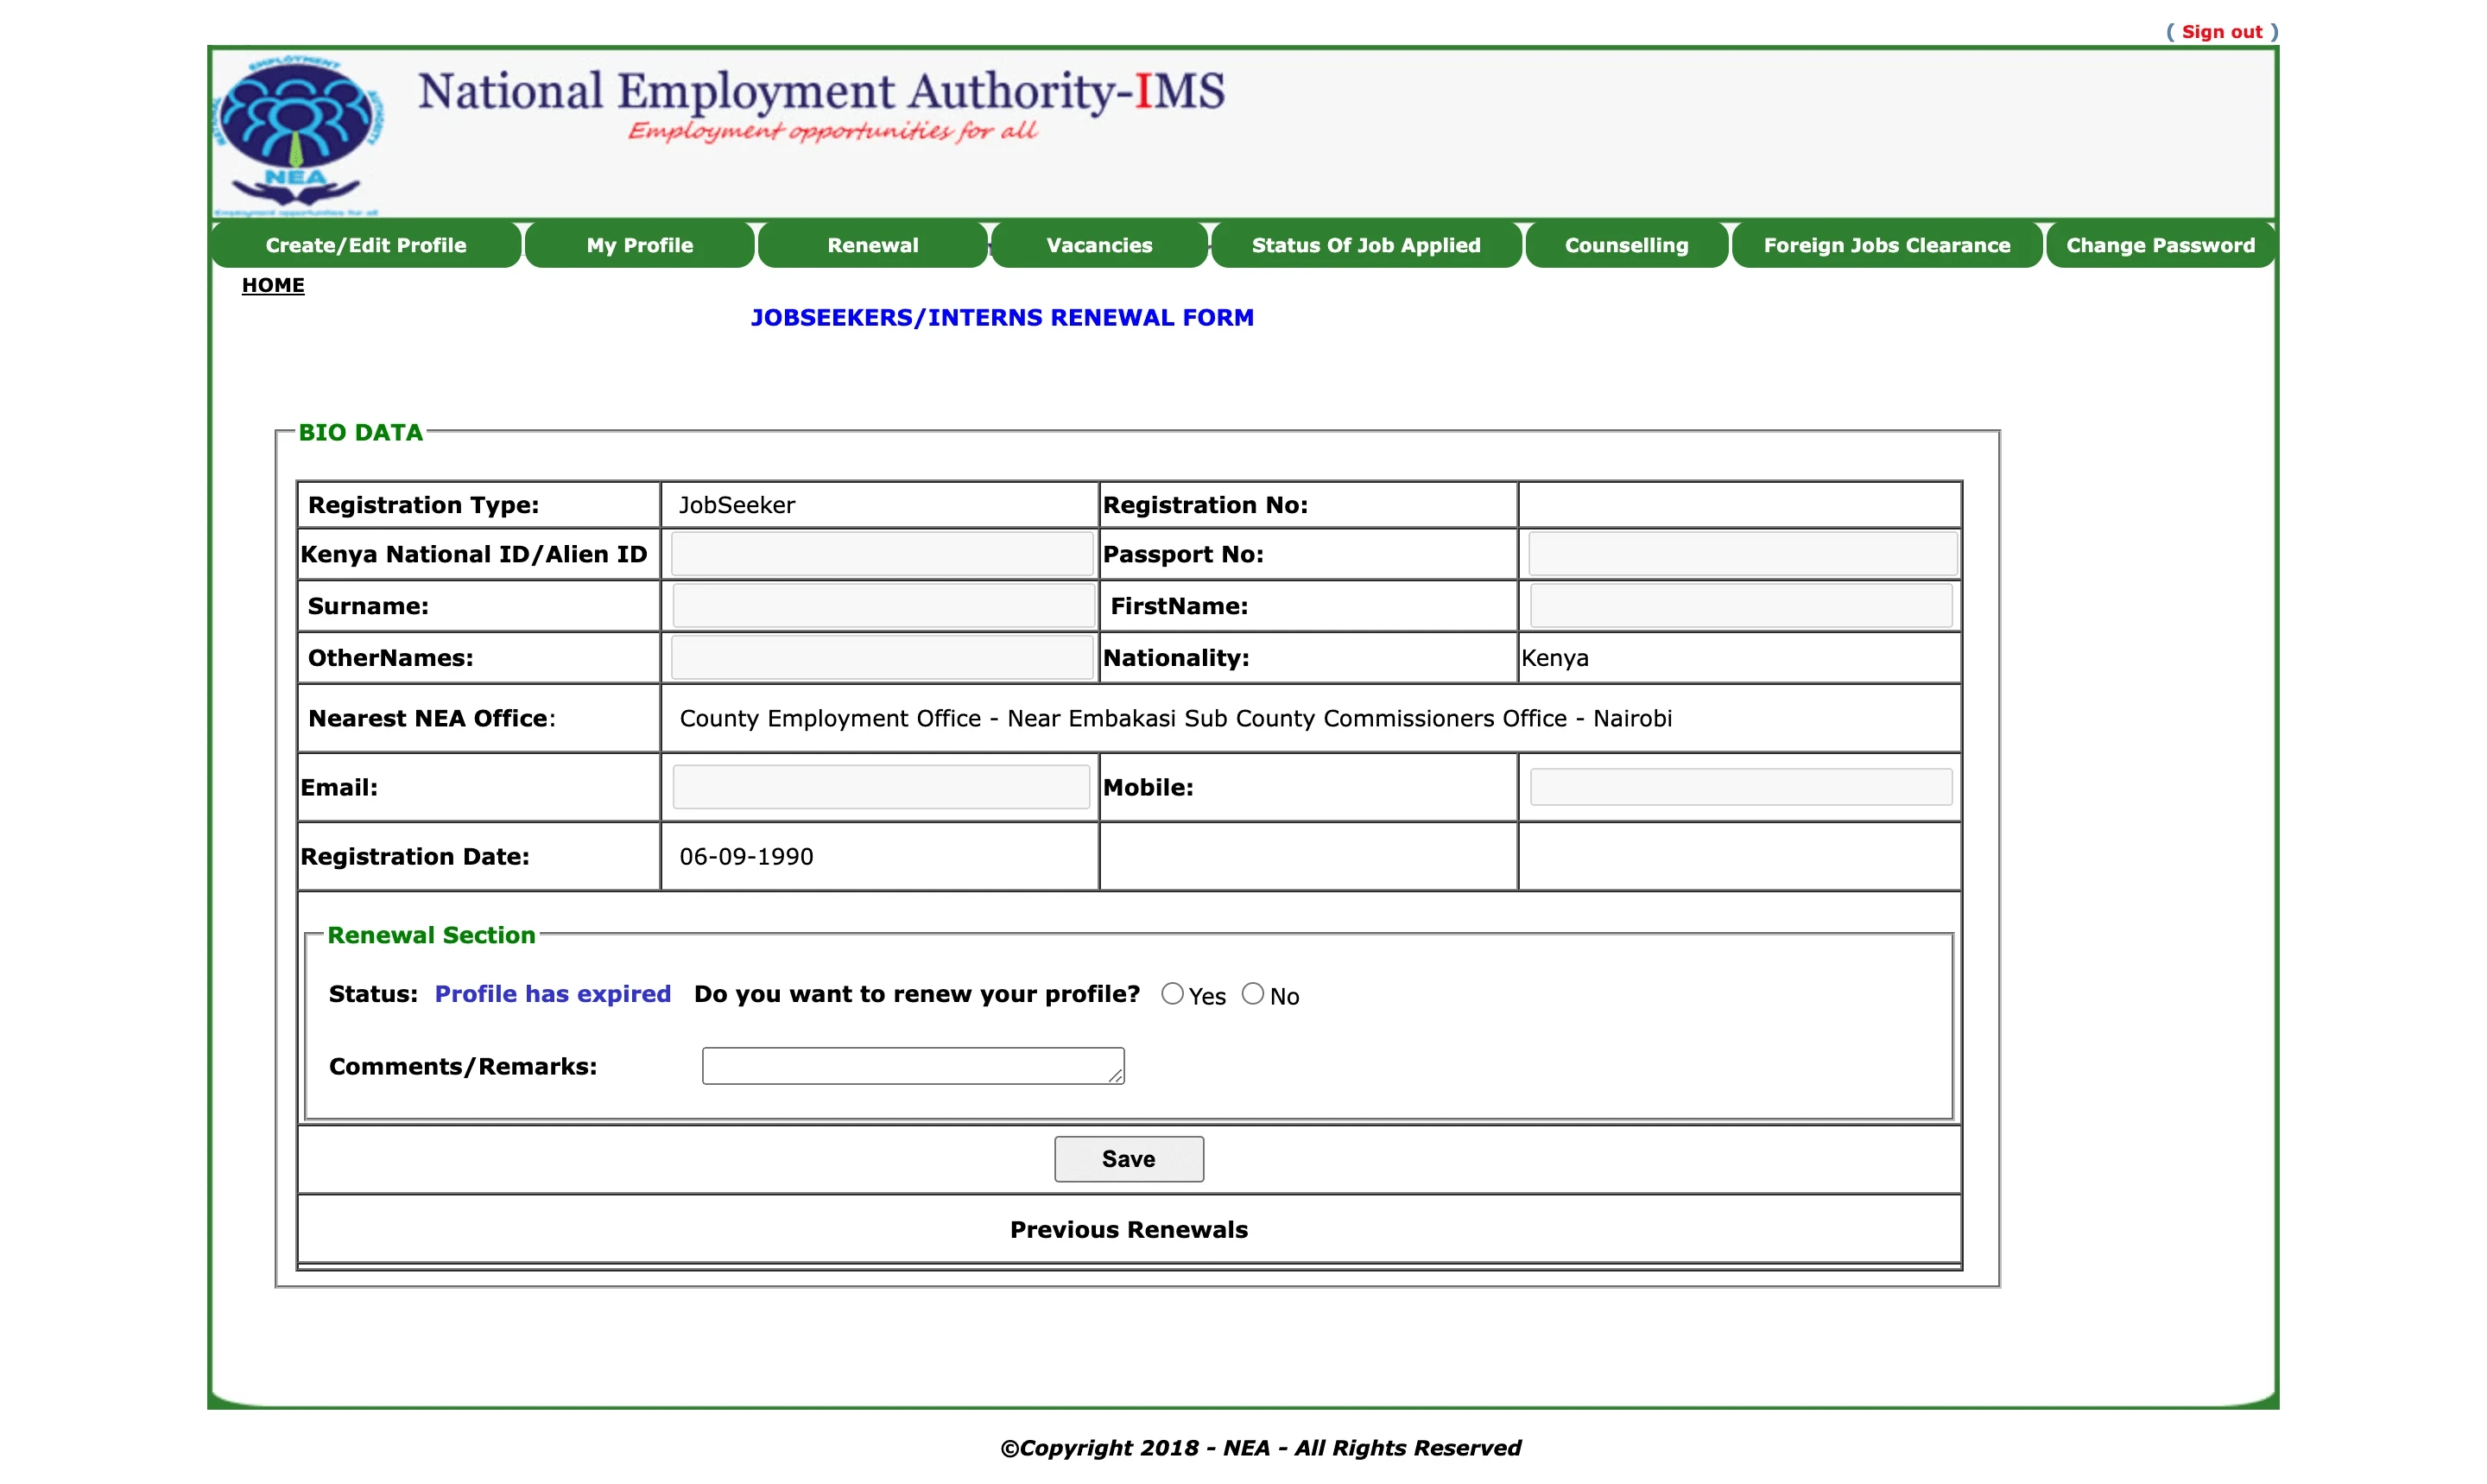This screenshot has height=1484, width=2487.
Task: Open Foreign Jobs Clearance tab
Action: [x=1886, y=245]
